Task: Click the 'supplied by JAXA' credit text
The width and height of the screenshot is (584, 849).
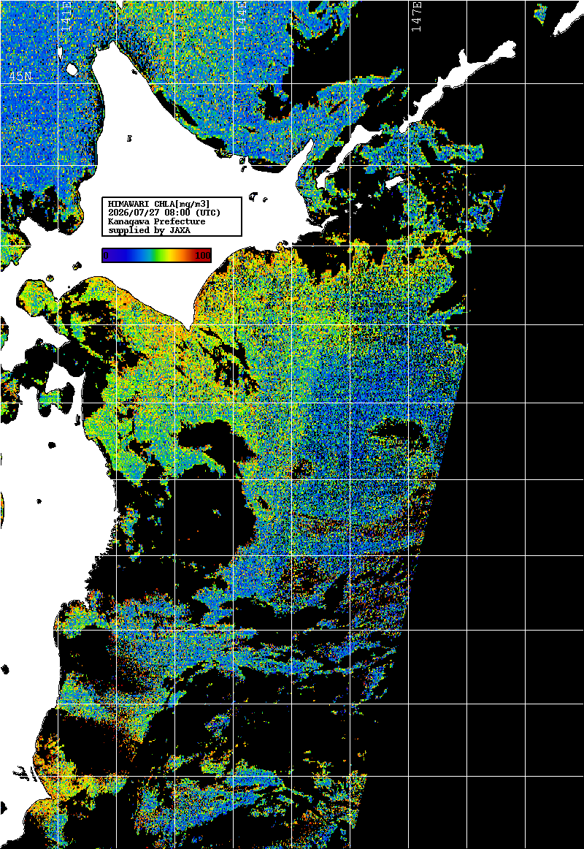Action: pyautogui.click(x=149, y=231)
